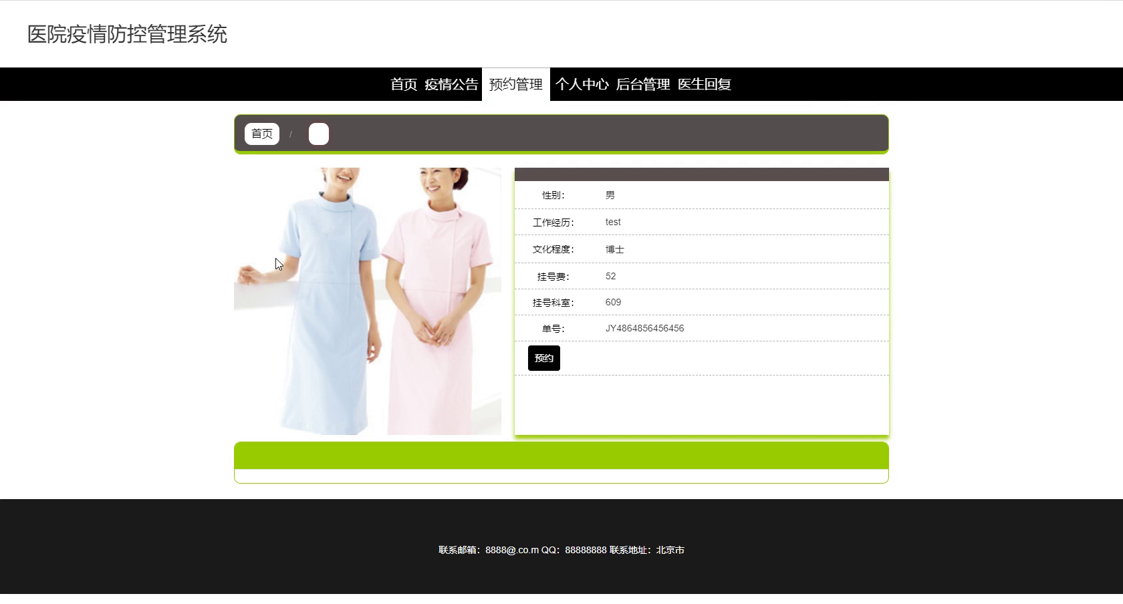Go to 医生回复 in the nav bar

point(705,84)
